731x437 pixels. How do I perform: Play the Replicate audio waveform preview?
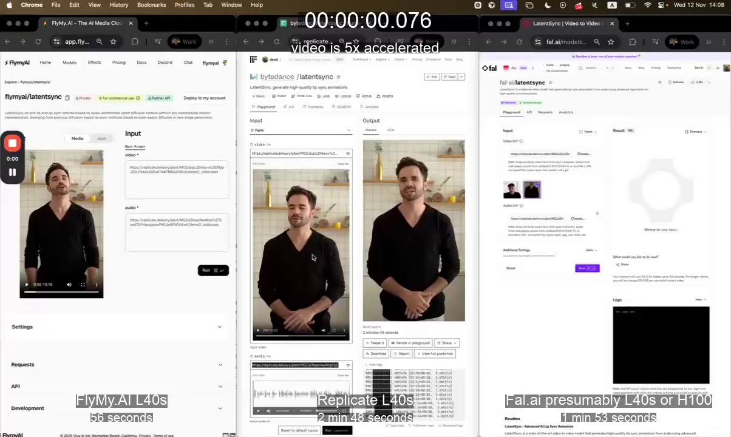(258, 411)
